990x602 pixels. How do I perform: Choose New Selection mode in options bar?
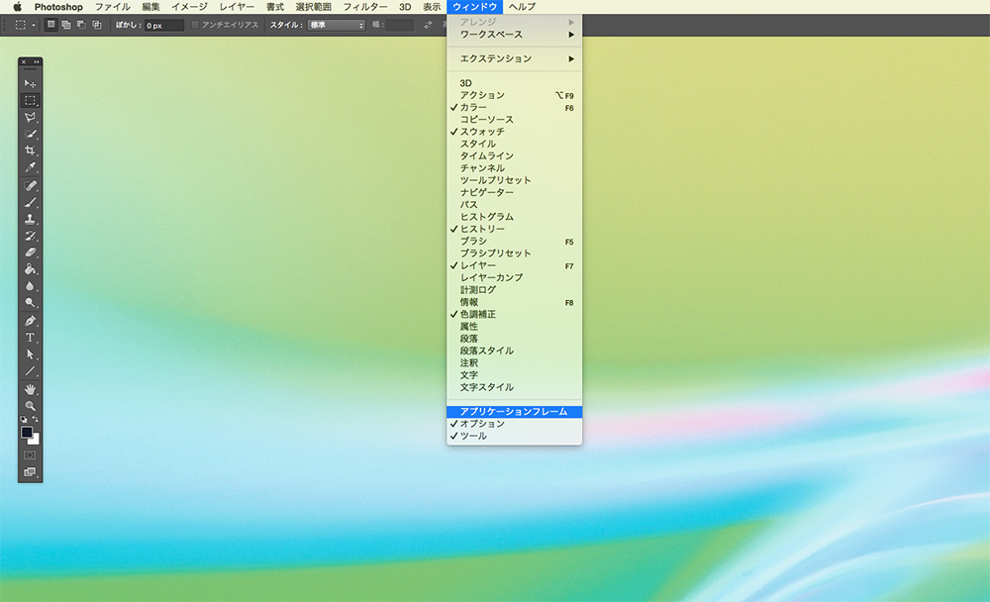pyautogui.click(x=51, y=25)
